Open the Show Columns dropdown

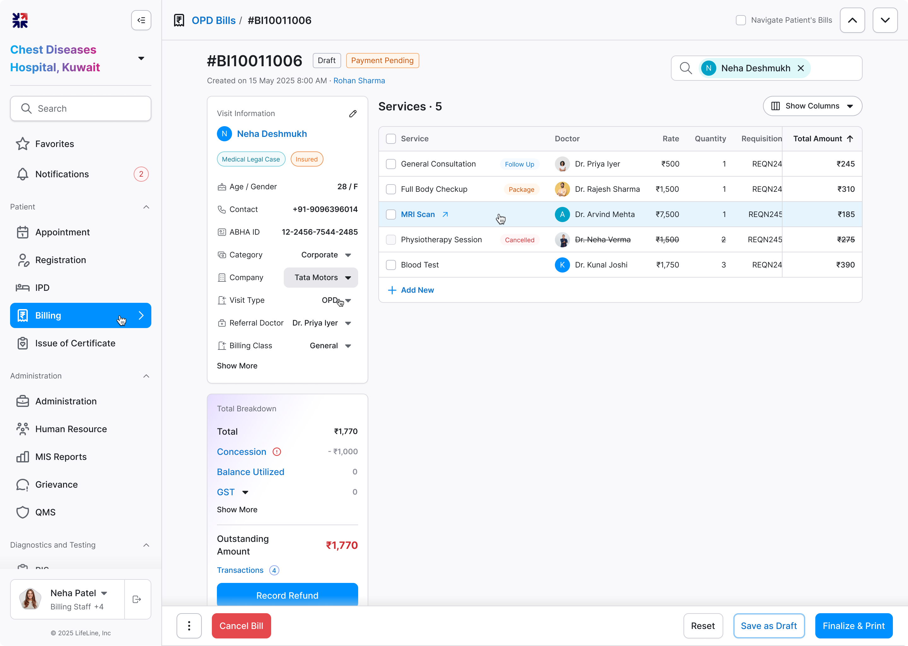click(812, 106)
